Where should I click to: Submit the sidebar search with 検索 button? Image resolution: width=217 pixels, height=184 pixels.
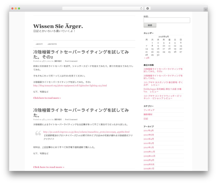150,25
